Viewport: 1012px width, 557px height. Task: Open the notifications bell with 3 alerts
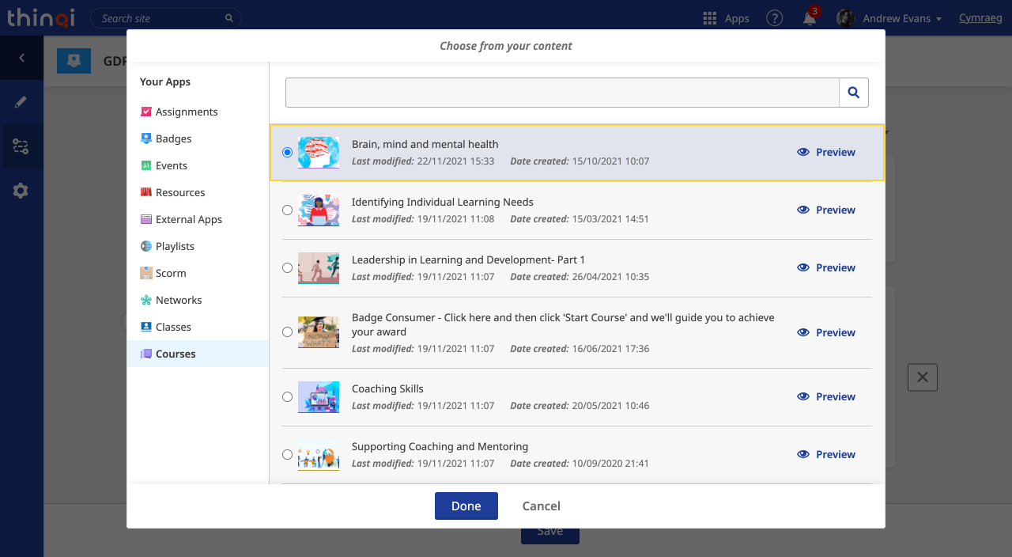click(x=808, y=17)
